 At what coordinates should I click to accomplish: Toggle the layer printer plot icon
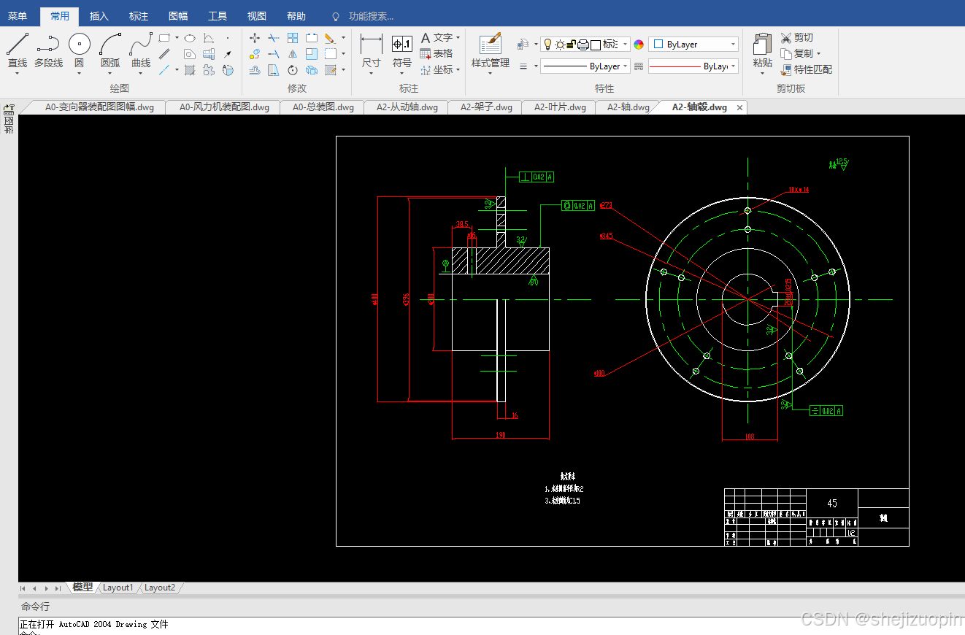583,45
